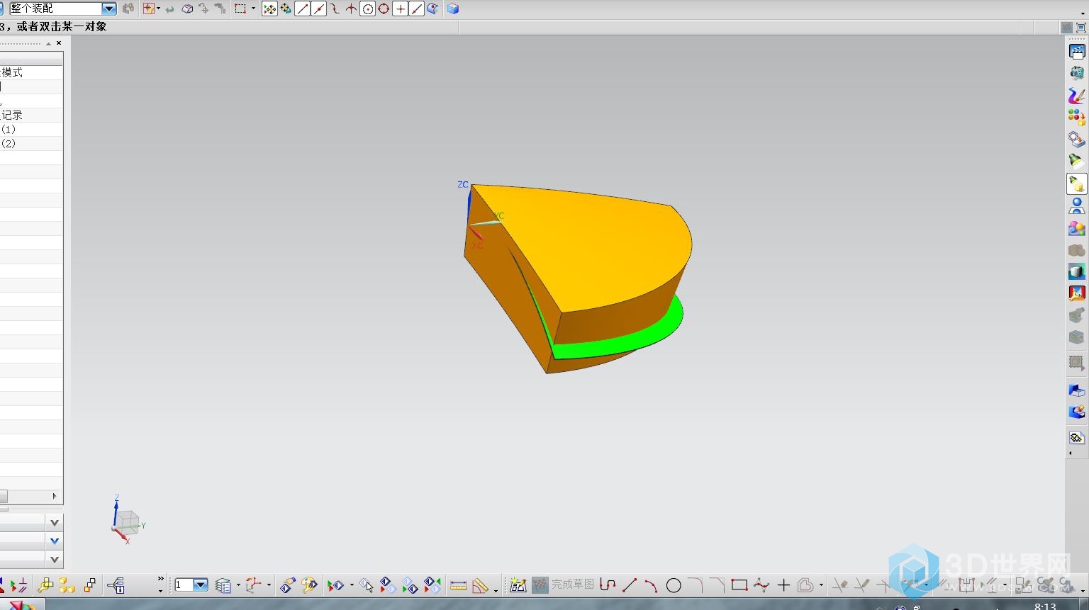
Task: Toggle existing point snap
Action: pos(401,9)
